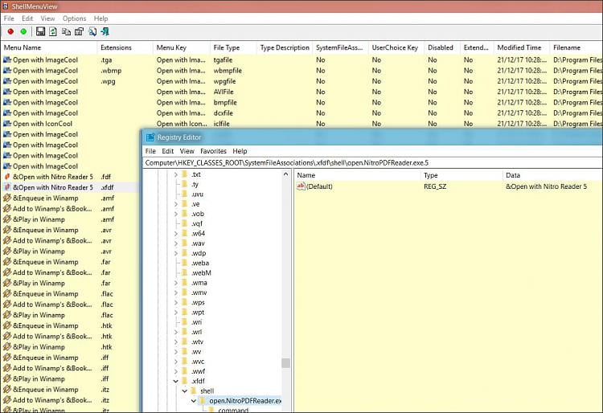The height and width of the screenshot is (413, 603).
Task: Click the red Disable Selected Items icon
Action: click(x=10, y=32)
